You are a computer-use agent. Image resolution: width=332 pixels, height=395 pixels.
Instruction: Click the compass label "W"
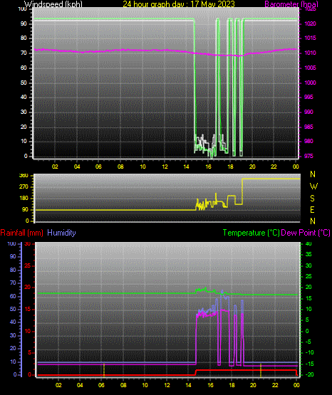pyautogui.click(x=313, y=186)
